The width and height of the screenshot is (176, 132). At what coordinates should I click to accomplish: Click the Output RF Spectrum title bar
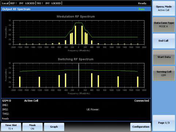pos(76,9)
